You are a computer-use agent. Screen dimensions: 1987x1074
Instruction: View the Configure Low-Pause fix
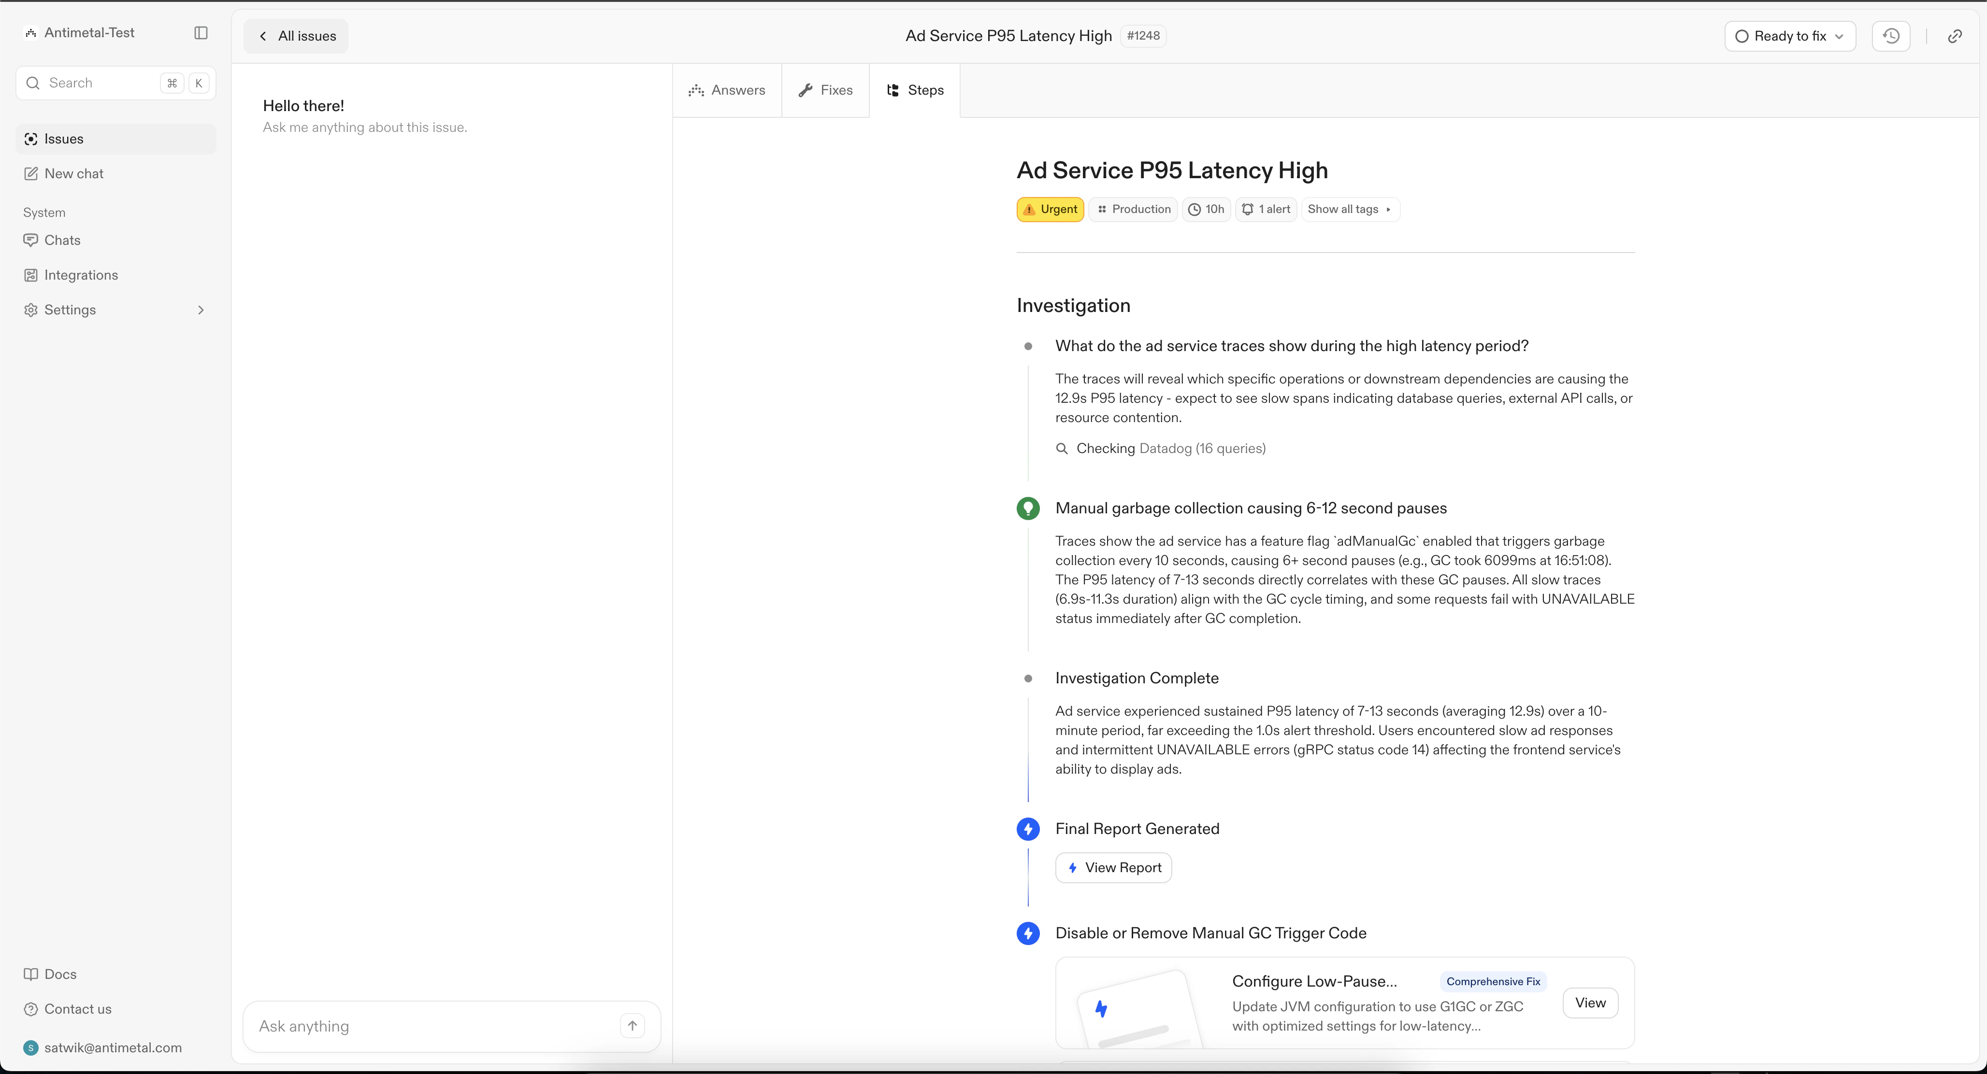pyautogui.click(x=1590, y=1003)
